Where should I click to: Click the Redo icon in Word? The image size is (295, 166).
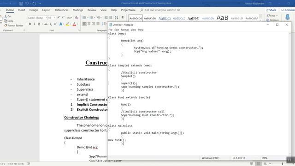[x=34, y=3]
